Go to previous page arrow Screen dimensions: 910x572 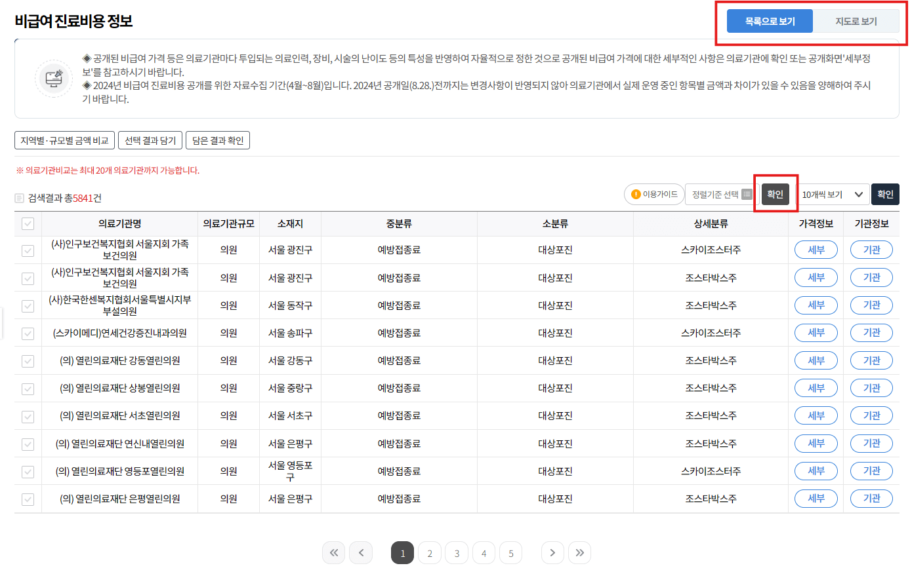360,552
